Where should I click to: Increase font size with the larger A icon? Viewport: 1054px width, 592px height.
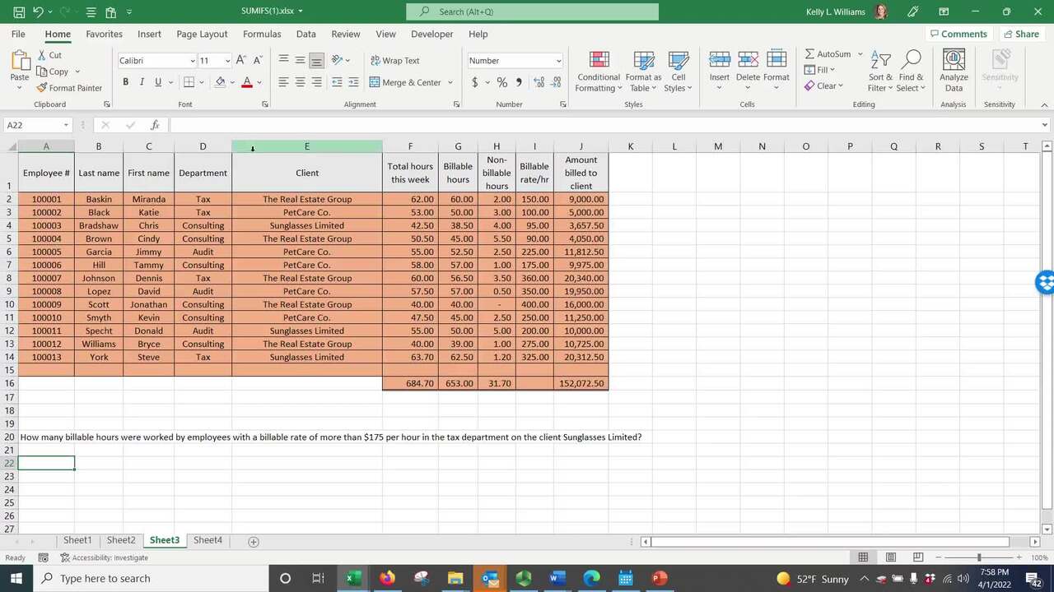tap(240, 60)
